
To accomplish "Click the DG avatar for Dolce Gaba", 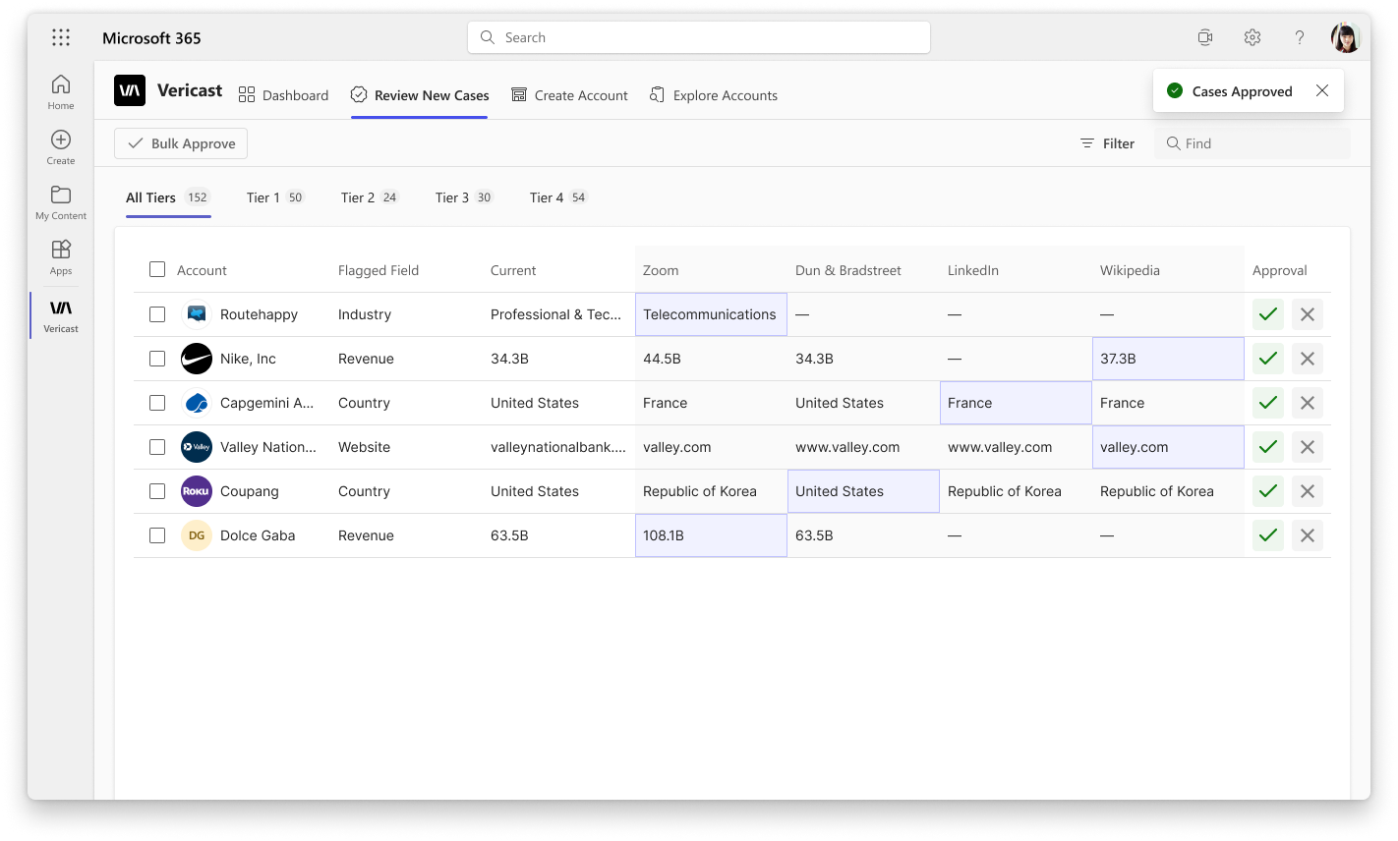I will click(x=197, y=535).
